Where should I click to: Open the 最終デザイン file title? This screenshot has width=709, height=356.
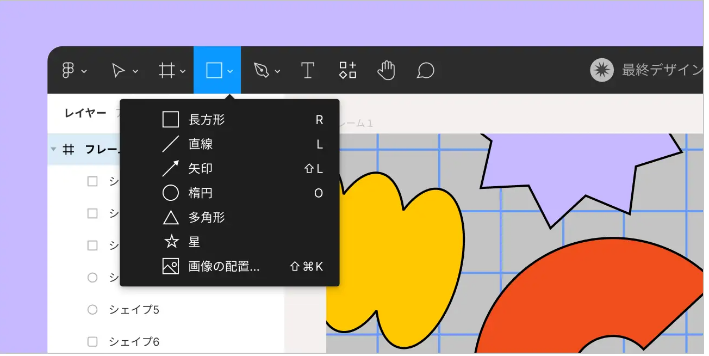click(x=663, y=70)
